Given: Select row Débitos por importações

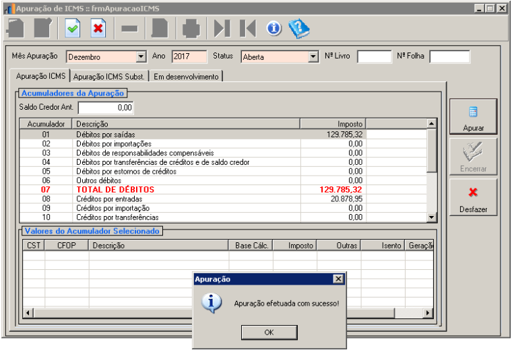Looking at the screenshot, I should (x=223, y=144).
